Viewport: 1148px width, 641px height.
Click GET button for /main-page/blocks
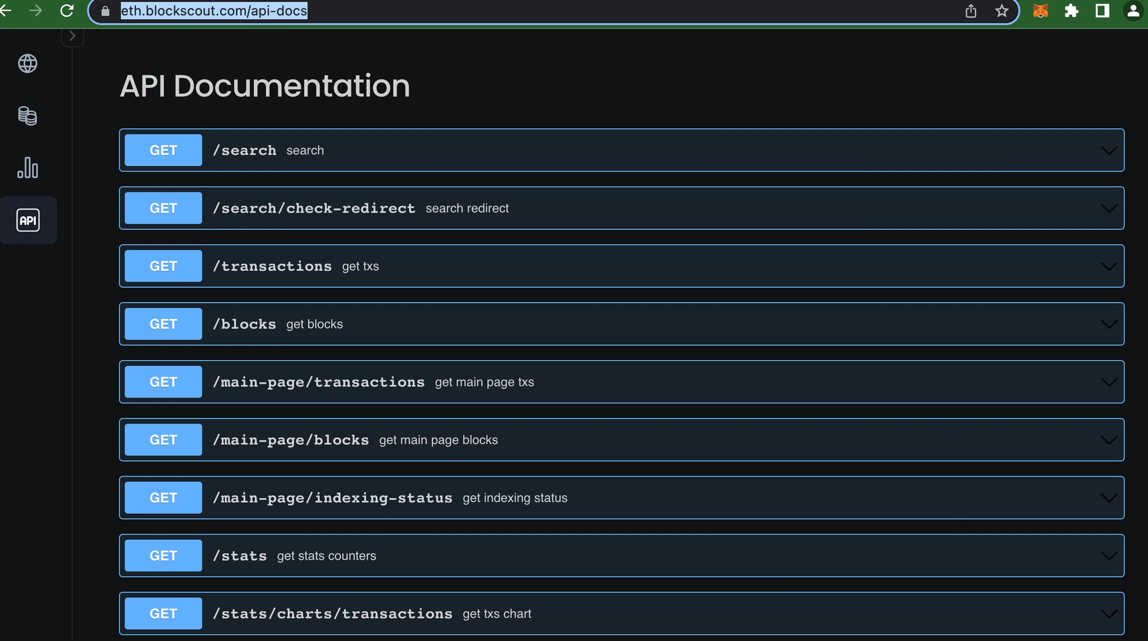click(x=163, y=440)
